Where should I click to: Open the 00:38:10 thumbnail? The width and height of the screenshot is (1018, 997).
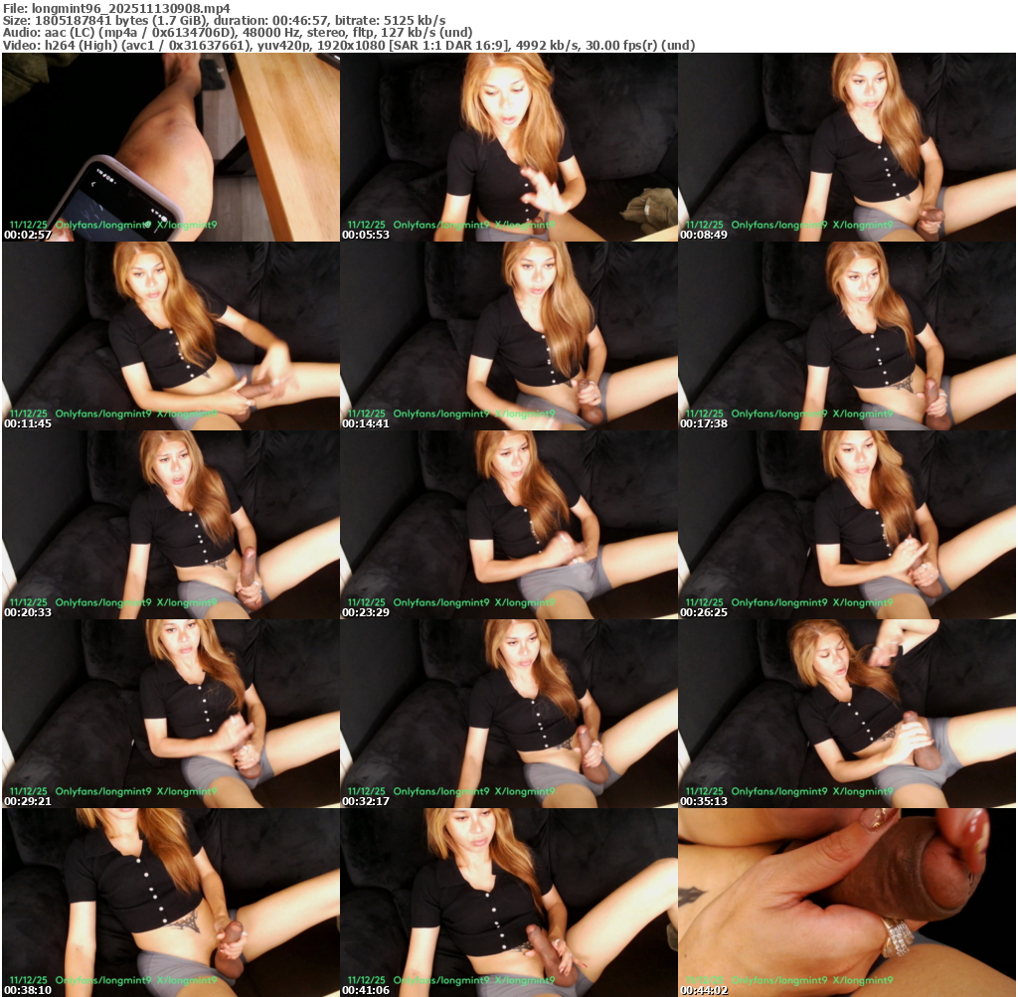pyautogui.click(x=170, y=903)
